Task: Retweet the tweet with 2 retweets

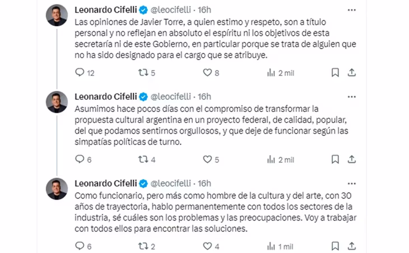Action: click(x=144, y=246)
